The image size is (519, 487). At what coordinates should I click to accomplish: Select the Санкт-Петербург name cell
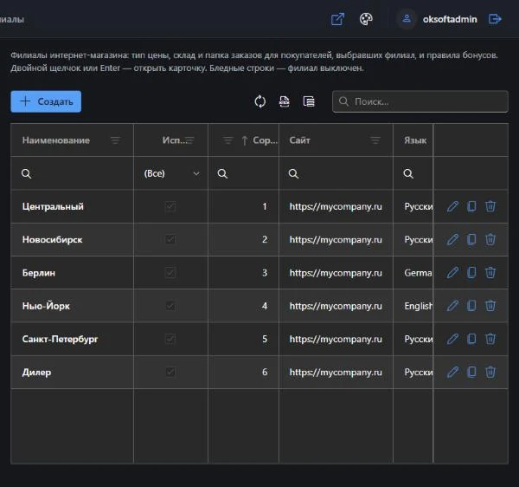(72, 339)
